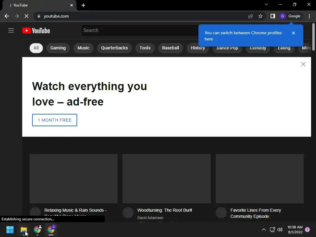Select the History filter chip
The height and width of the screenshot is (237, 316).
coord(198,48)
